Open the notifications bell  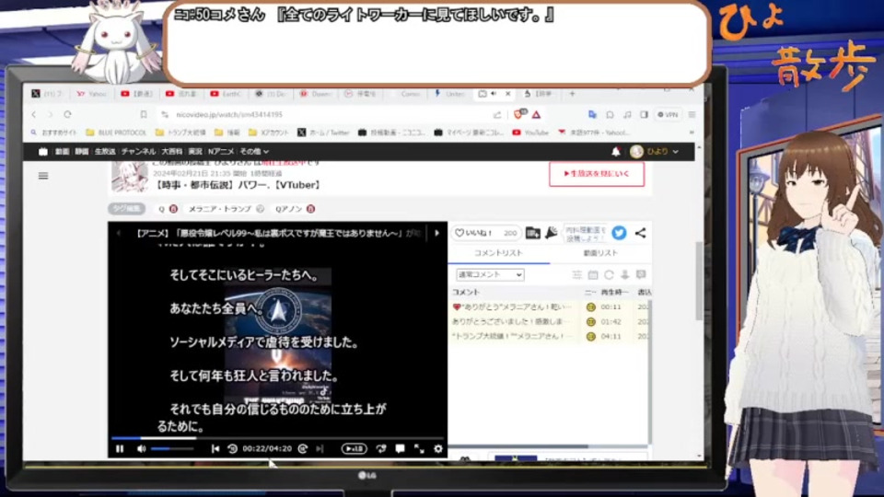[616, 152]
